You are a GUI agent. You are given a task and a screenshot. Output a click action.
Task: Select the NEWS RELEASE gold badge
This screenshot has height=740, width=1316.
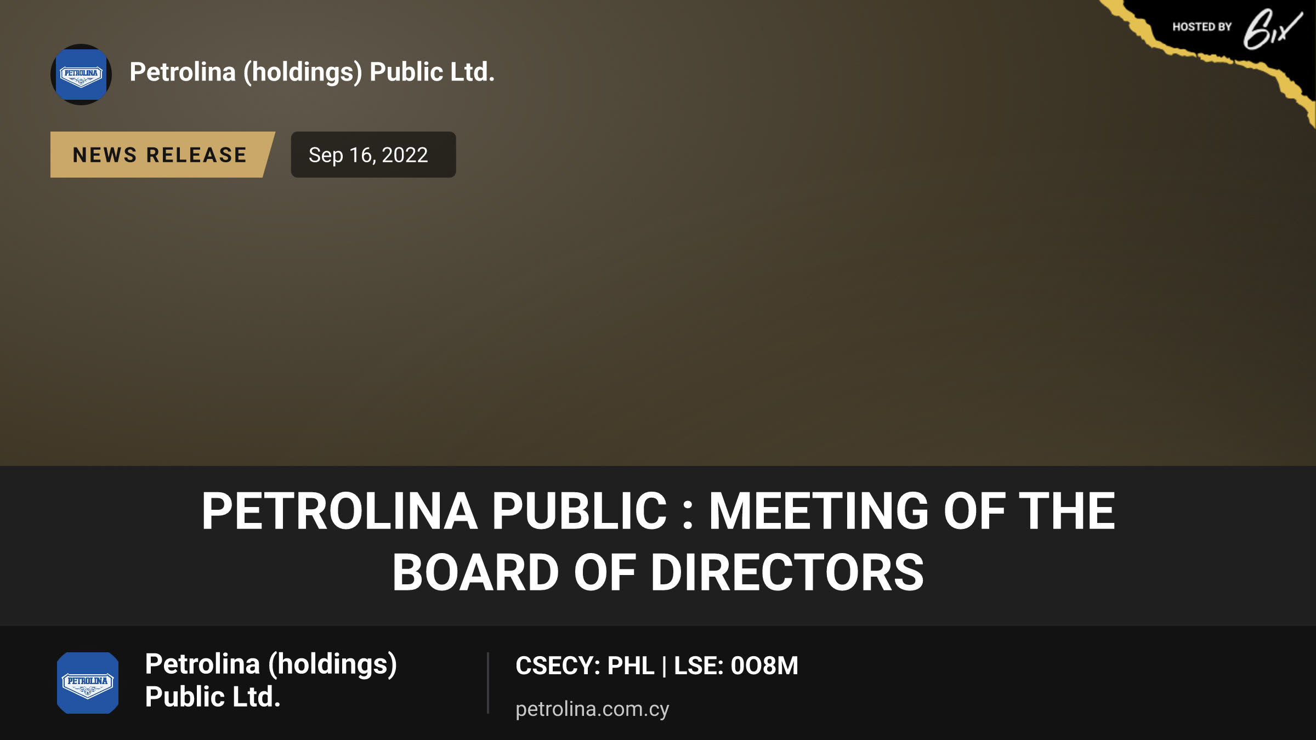[x=162, y=155]
